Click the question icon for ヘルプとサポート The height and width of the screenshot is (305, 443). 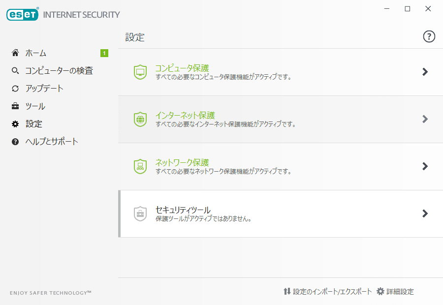tap(15, 142)
